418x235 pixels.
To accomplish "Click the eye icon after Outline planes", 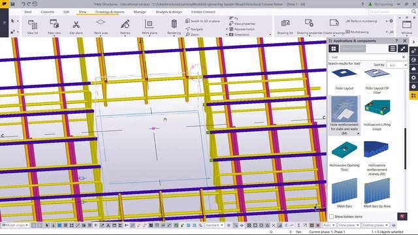I will [x=393, y=225].
